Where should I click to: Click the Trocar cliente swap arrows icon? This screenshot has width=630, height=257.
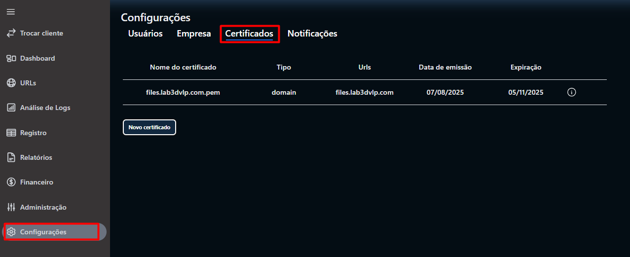pyautogui.click(x=11, y=33)
